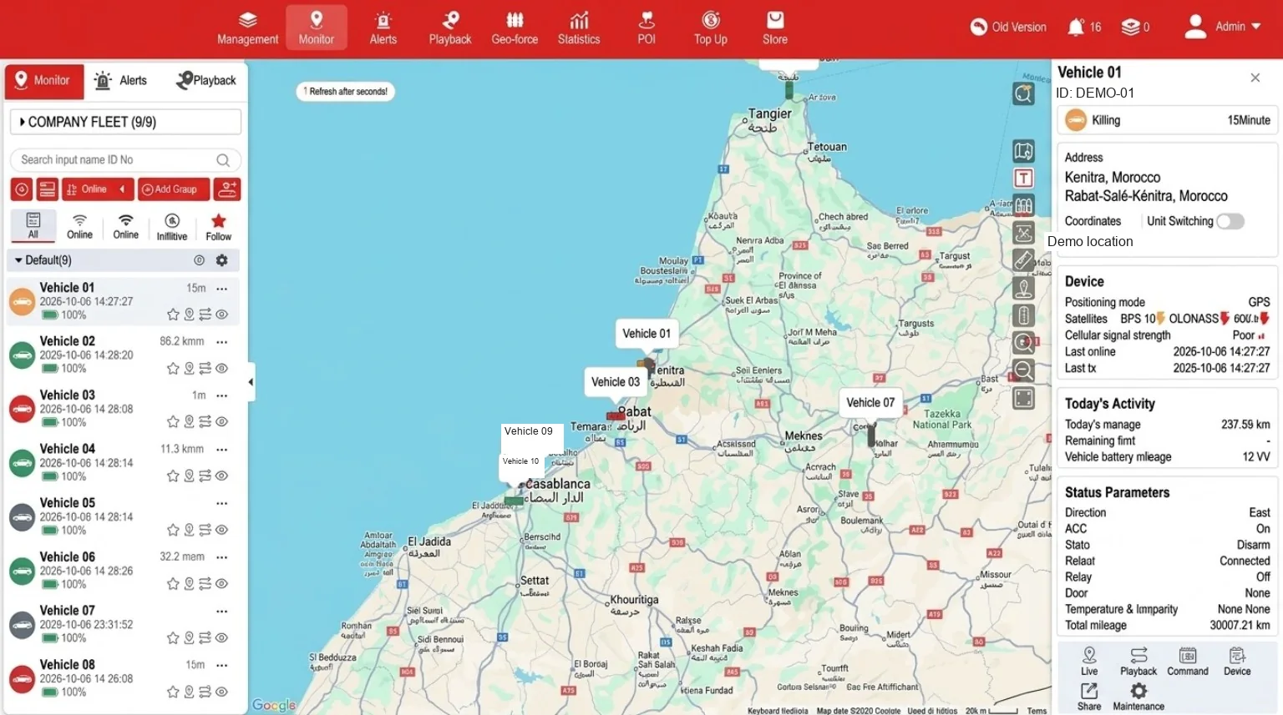Select the Follow filter tab
This screenshot has height=715, width=1283.
point(218,226)
